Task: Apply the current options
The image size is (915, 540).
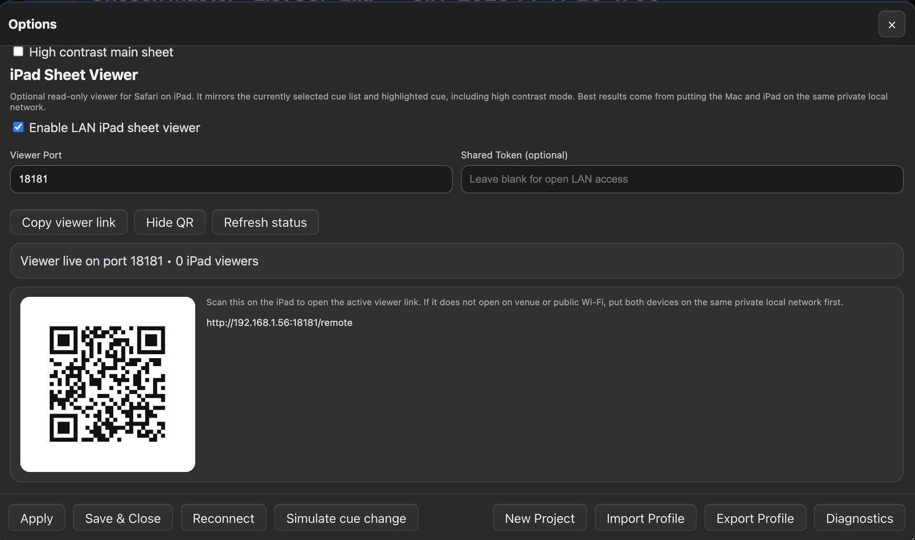Action: click(x=37, y=518)
